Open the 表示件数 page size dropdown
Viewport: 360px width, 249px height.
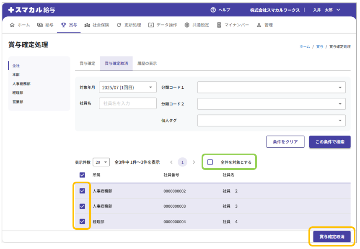coord(101,162)
